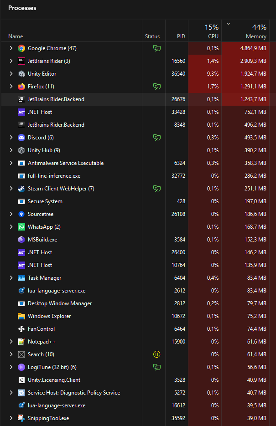Click the Google Chrome browser icon
The image size is (276, 426).
click(21, 48)
